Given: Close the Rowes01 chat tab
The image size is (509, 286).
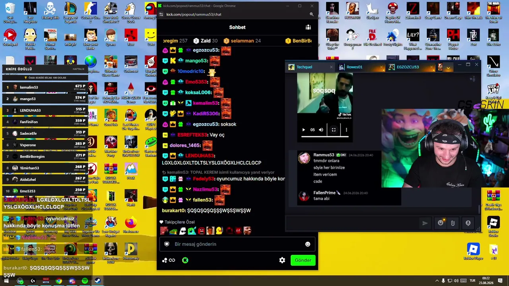Looking at the screenshot, I should point(381,67).
